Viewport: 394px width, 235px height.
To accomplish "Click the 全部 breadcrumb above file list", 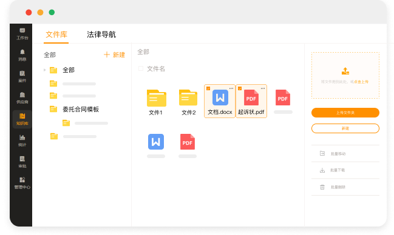I will pyautogui.click(x=143, y=52).
